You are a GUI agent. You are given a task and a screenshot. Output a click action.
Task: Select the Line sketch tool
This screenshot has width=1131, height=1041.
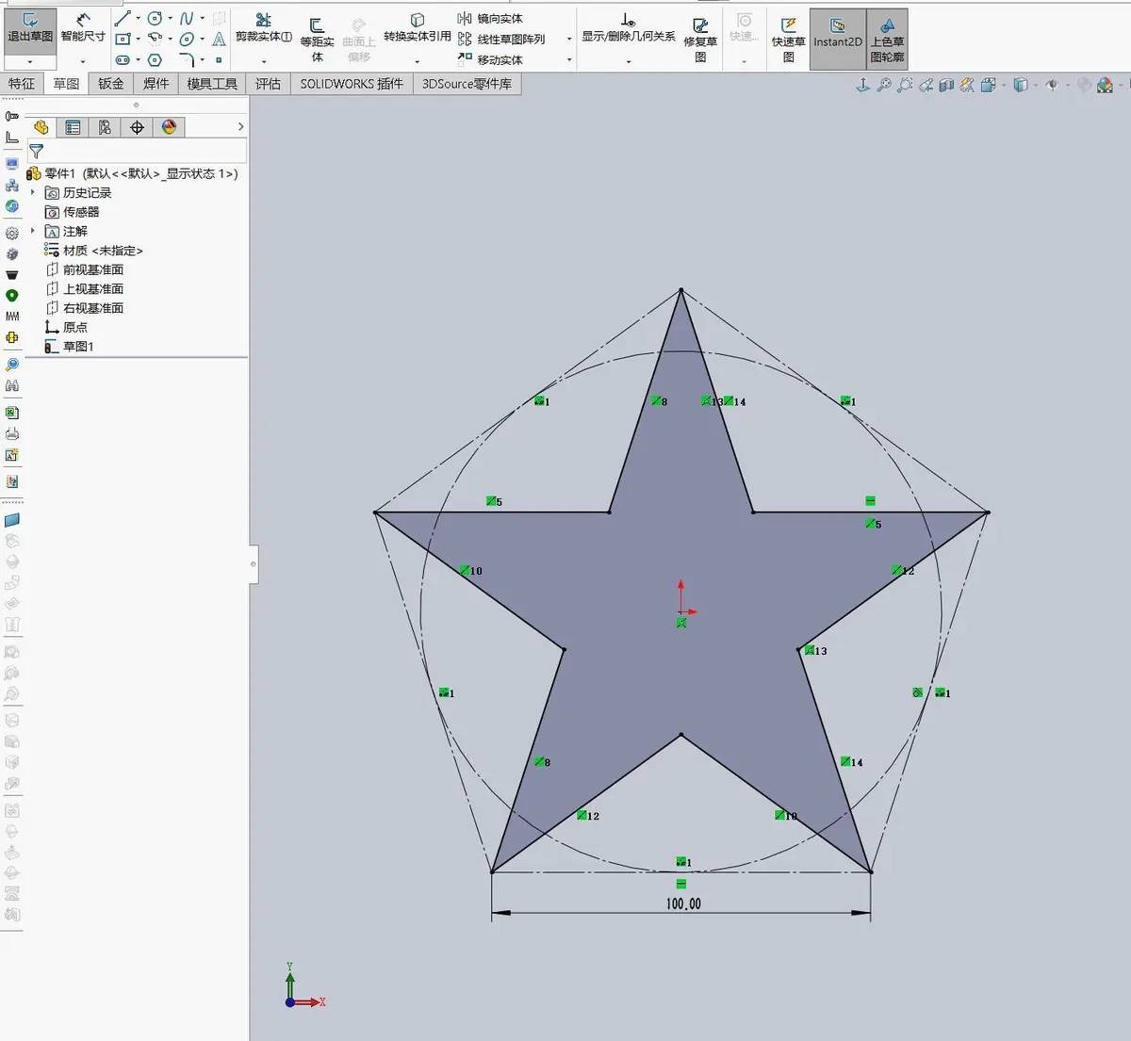pos(123,18)
